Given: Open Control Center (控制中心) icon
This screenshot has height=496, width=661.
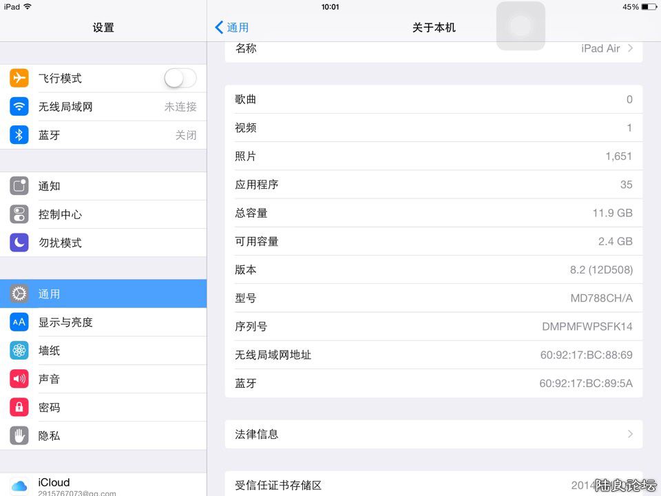Looking at the screenshot, I should click(x=19, y=214).
